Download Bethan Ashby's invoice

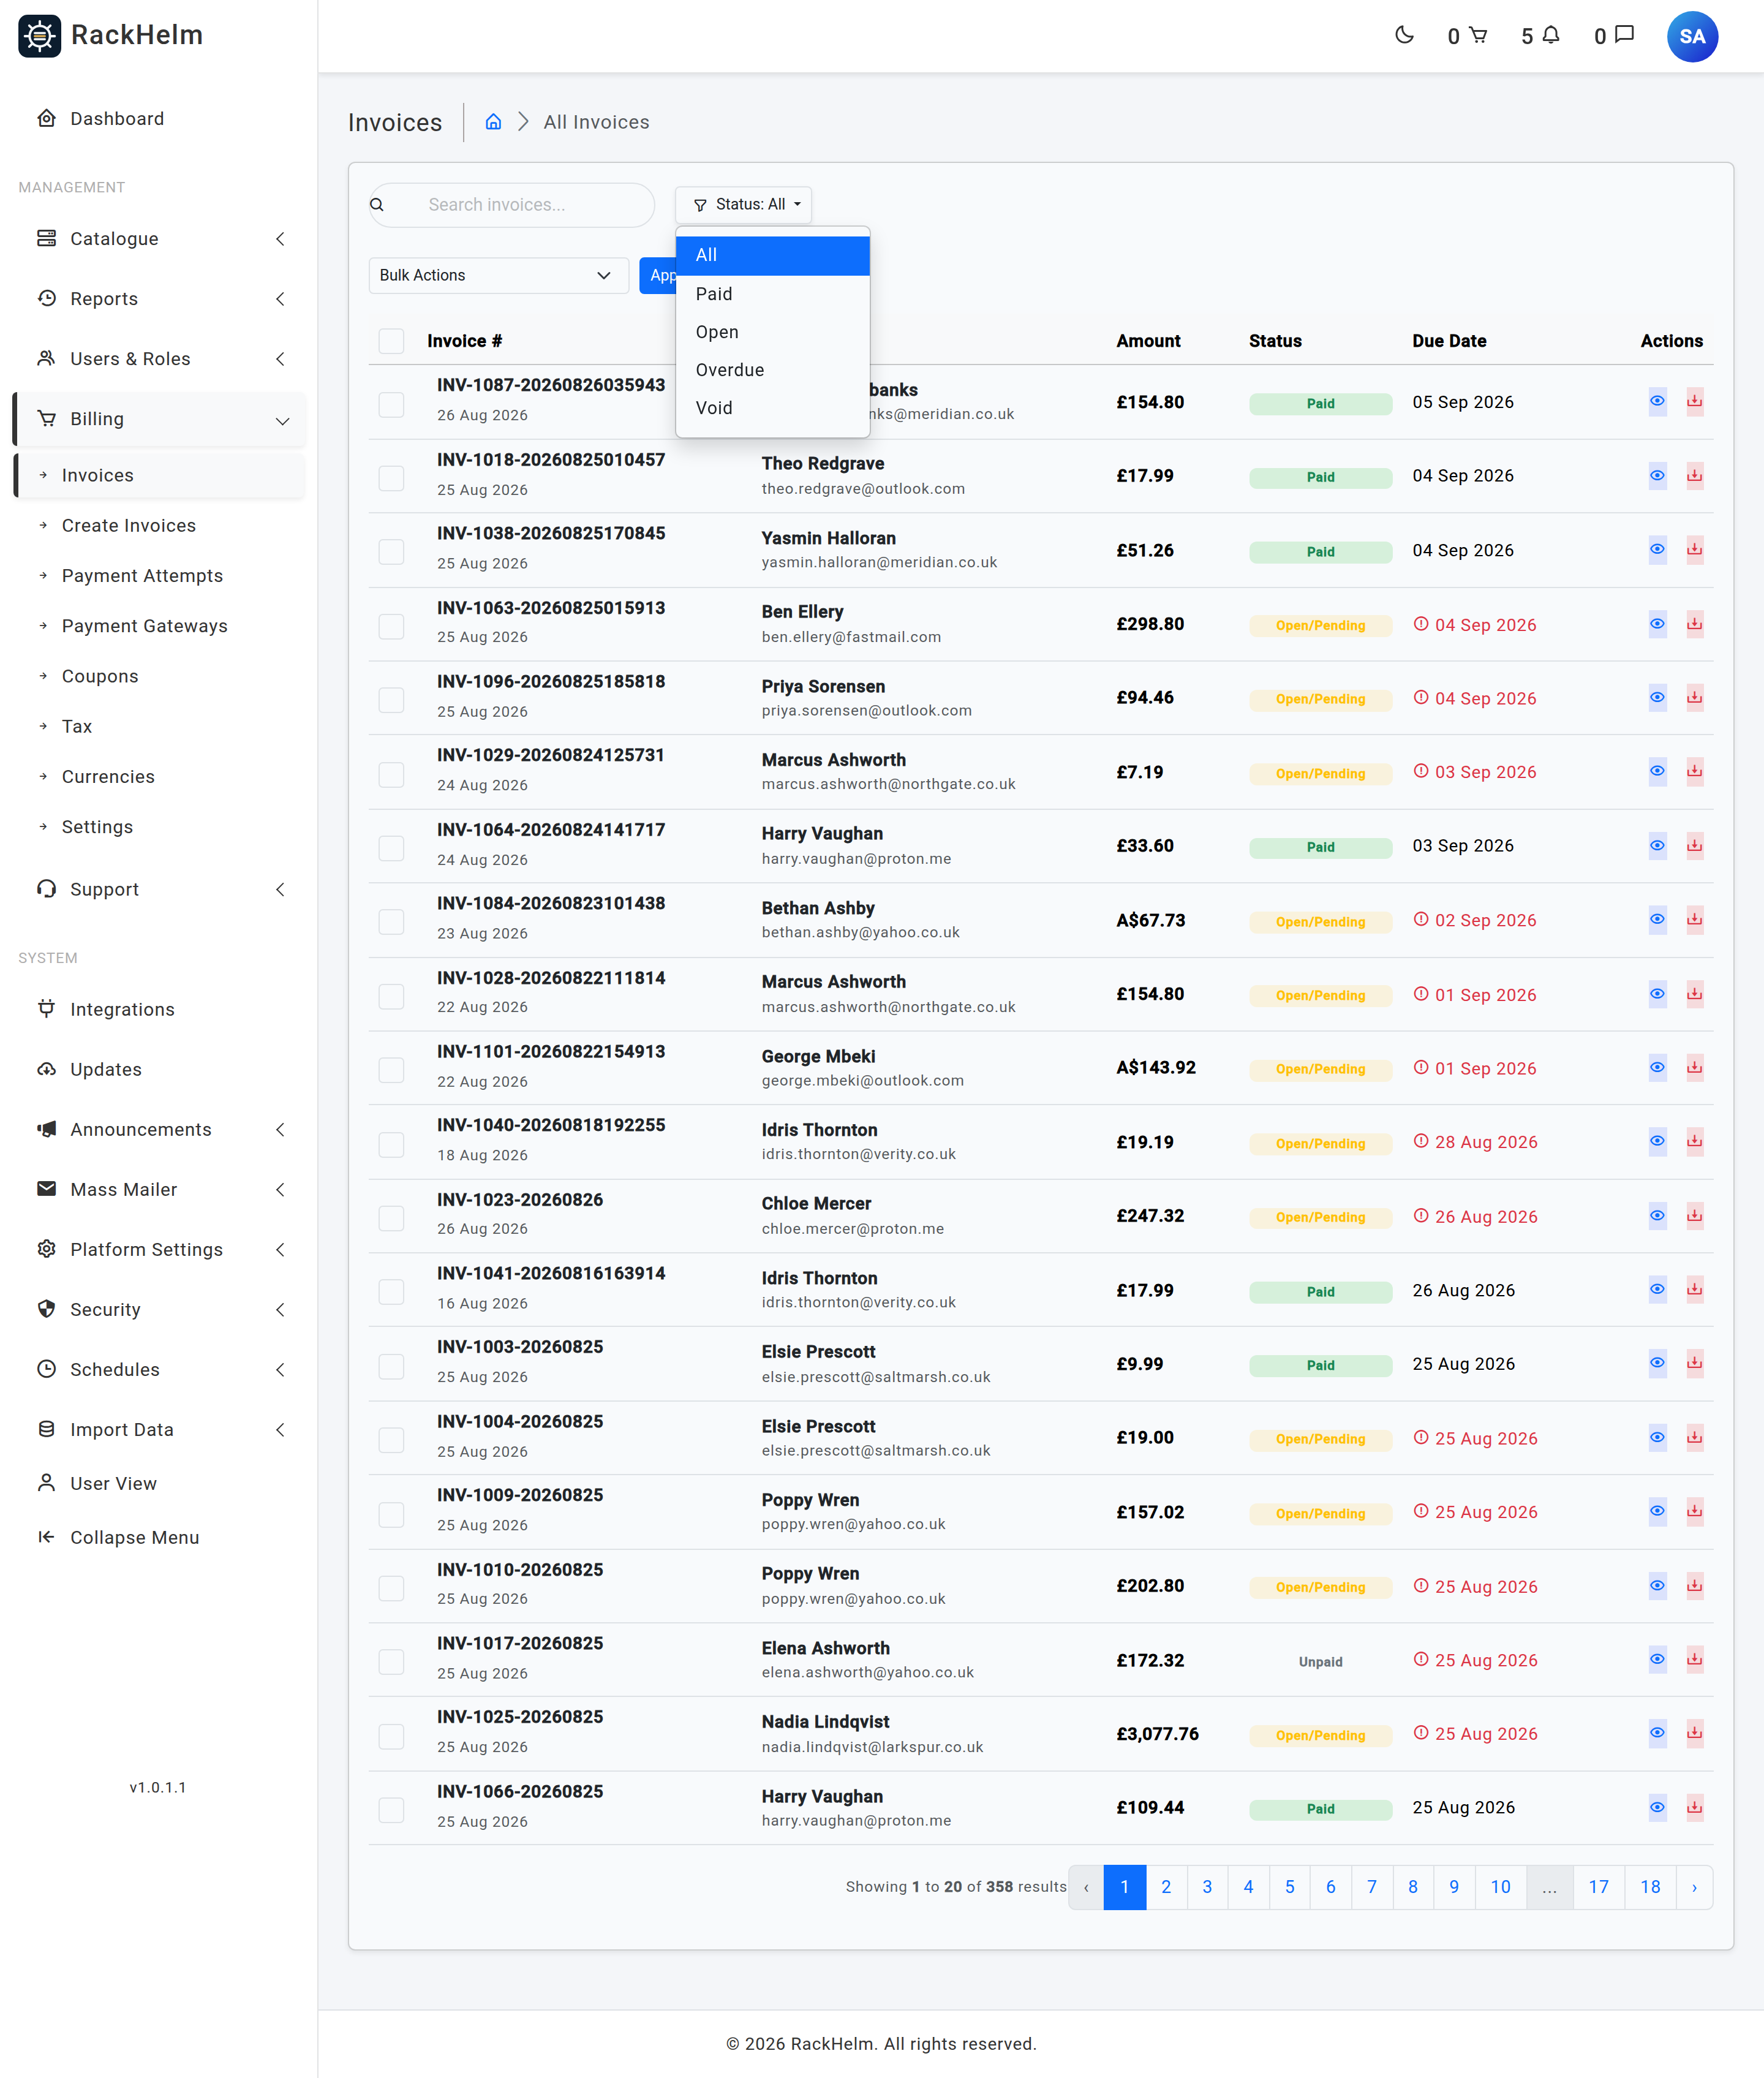tap(1694, 920)
